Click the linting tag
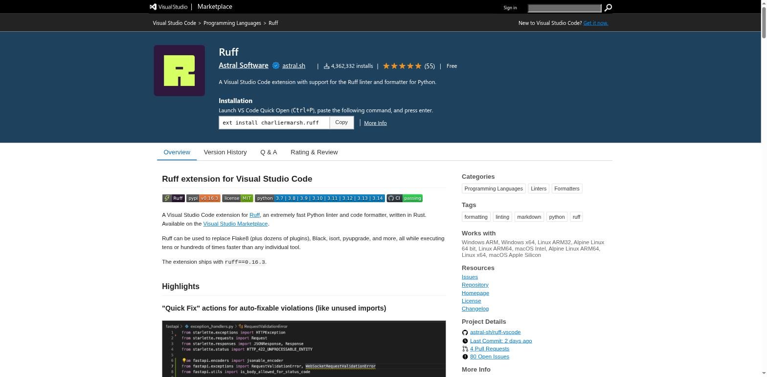767x377 pixels. (x=502, y=217)
